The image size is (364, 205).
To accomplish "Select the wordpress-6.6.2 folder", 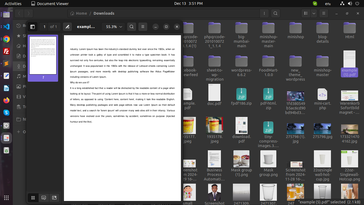I will 241,66.
